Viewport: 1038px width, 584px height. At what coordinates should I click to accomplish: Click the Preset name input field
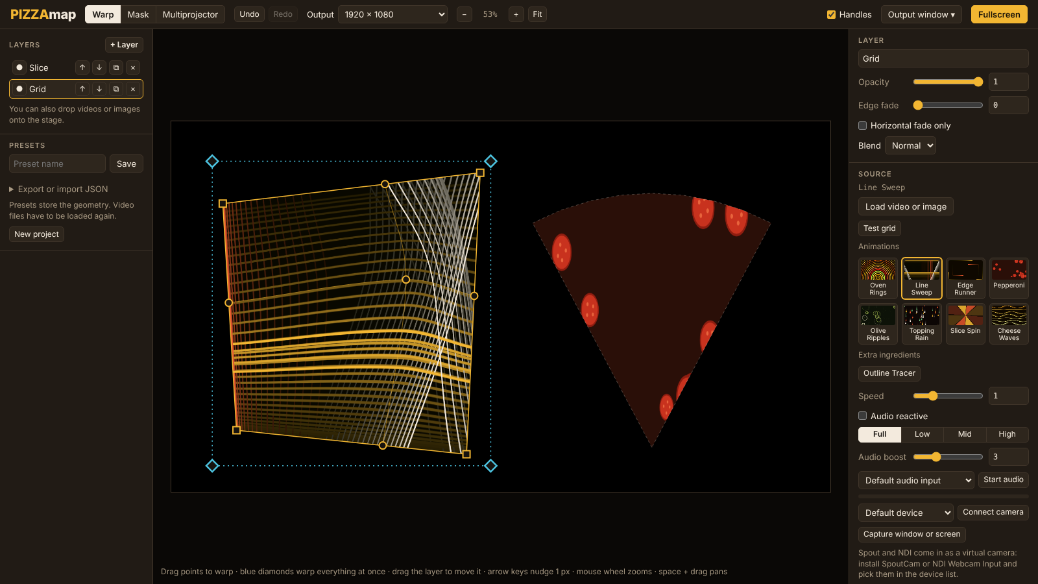point(57,164)
